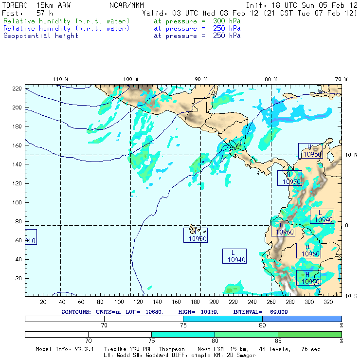
Task: Click the H 10970 high-pressure label box
Action: click(289, 178)
